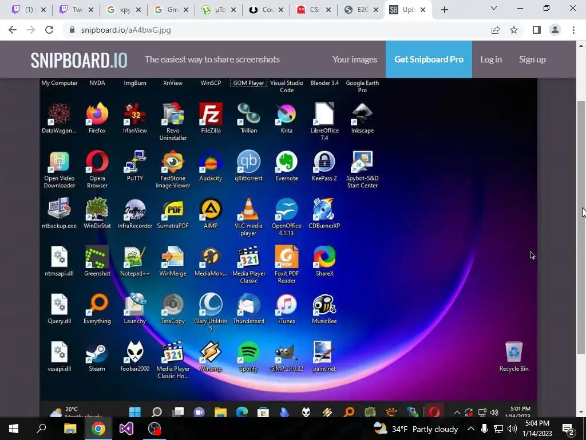This screenshot has width=586, height=440.
Task: Click the iTunes music note icon
Action: [287, 304]
